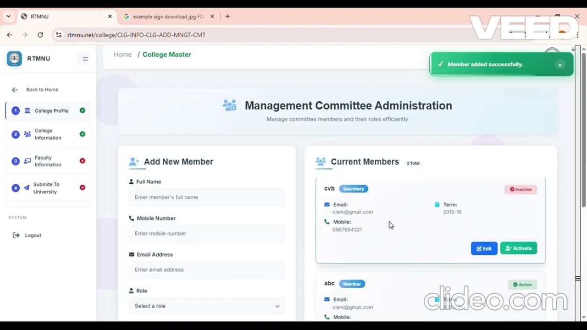Edit the cvb member
587x330 pixels.
tap(484, 248)
